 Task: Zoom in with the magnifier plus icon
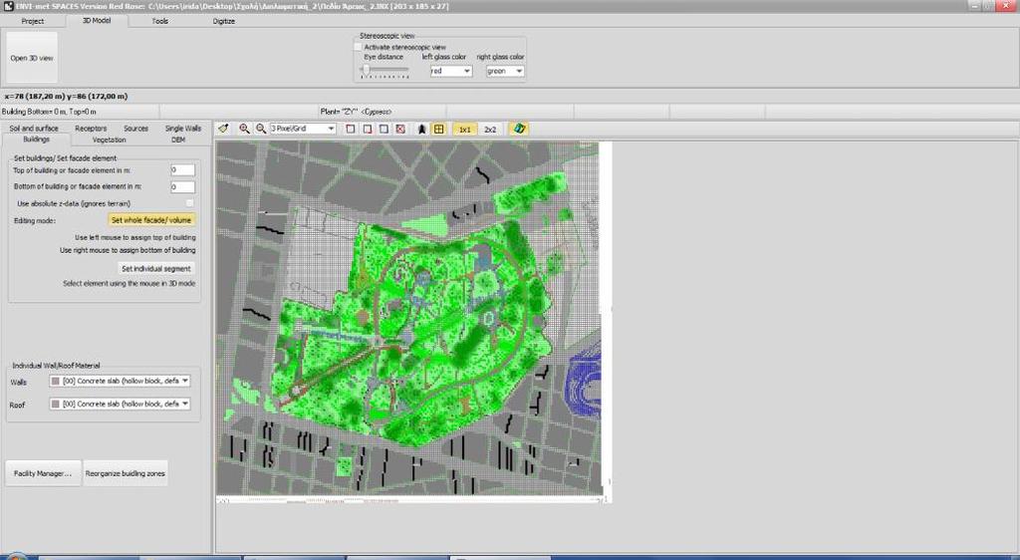click(244, 129)
